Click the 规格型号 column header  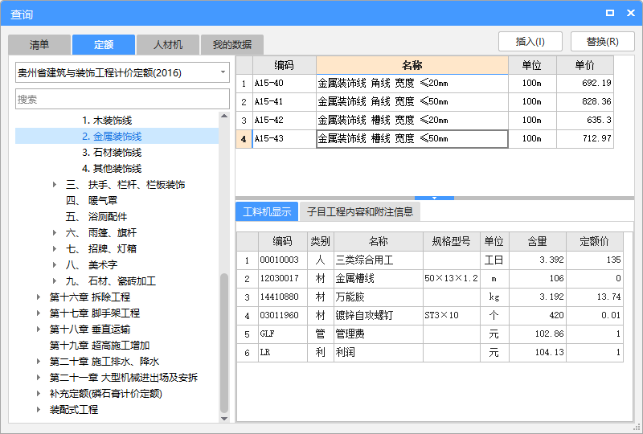(x=452, y=241)
